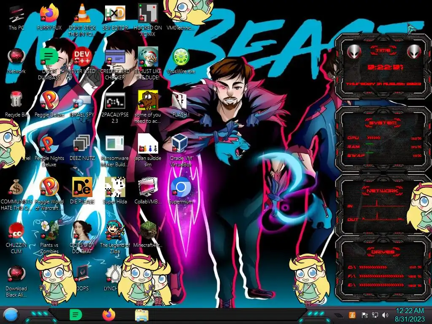Click the network OUT traffic graph

pyautogui.click(x=383, y=216)
